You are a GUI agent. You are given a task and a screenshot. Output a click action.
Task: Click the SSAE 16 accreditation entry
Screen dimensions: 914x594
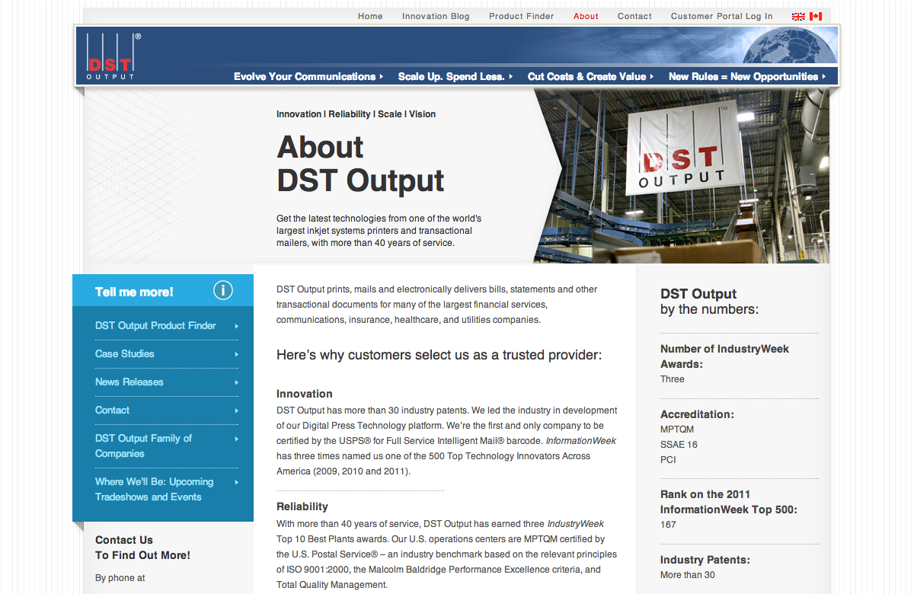click(679, 445)
